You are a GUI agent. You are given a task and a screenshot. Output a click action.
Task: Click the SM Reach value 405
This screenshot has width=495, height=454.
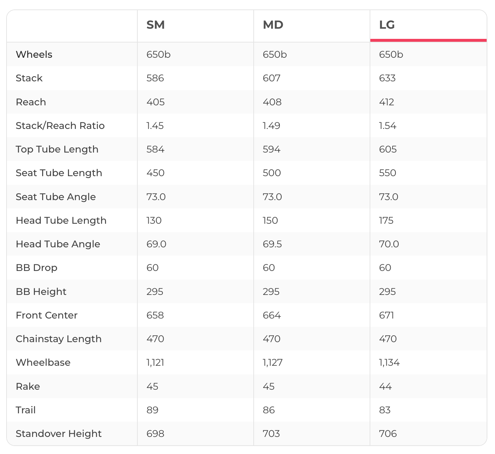coord(156,102)
